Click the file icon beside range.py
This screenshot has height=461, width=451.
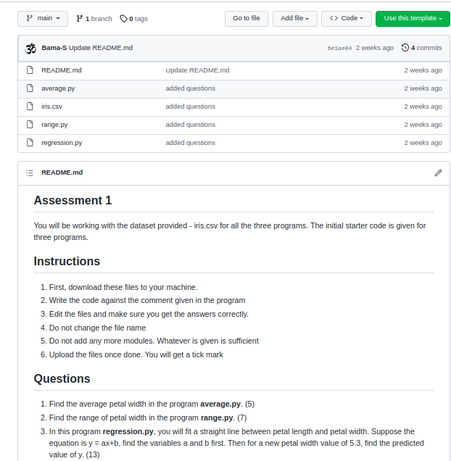30,125
